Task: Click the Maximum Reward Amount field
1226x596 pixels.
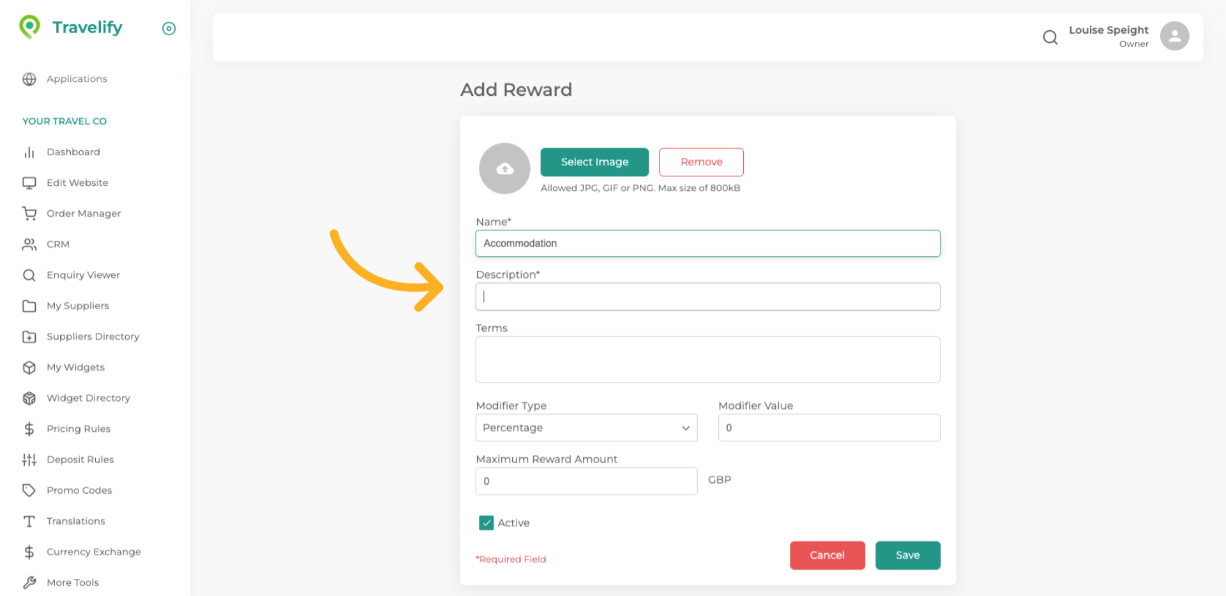Action: point(586,481)
